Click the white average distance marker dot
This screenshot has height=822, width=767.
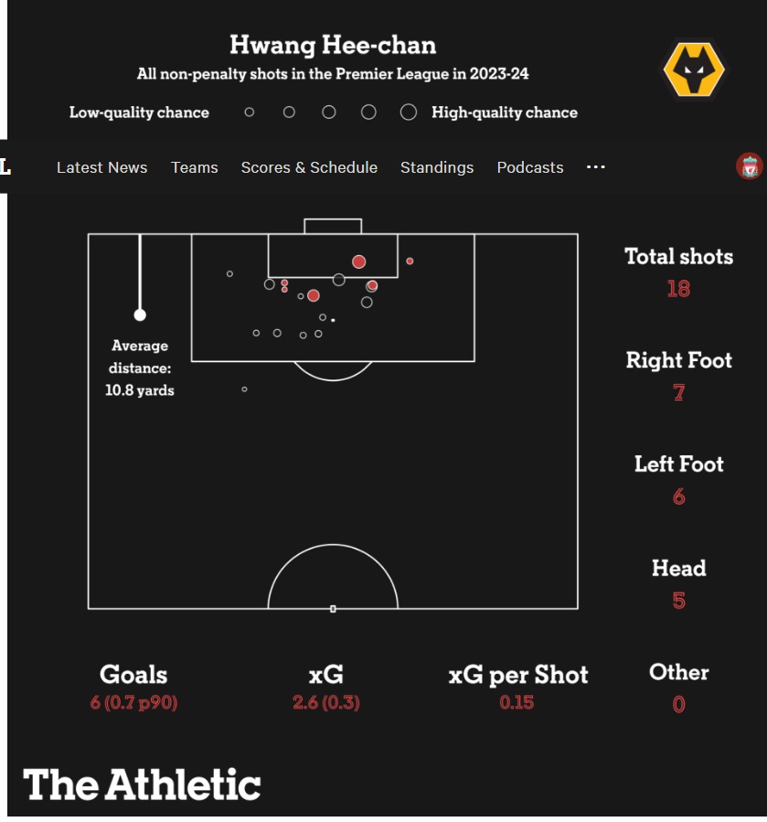140,315
